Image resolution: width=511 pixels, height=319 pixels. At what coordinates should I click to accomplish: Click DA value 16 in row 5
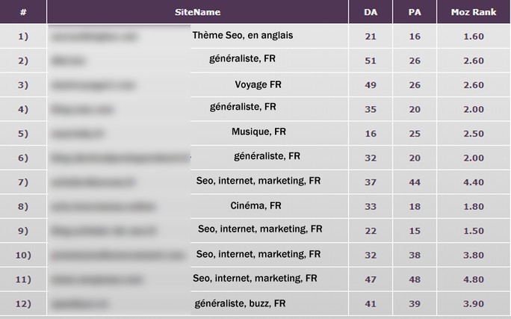tap(371, 134)
